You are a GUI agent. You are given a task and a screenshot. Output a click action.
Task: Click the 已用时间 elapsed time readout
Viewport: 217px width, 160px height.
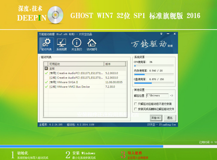[208, 142]
